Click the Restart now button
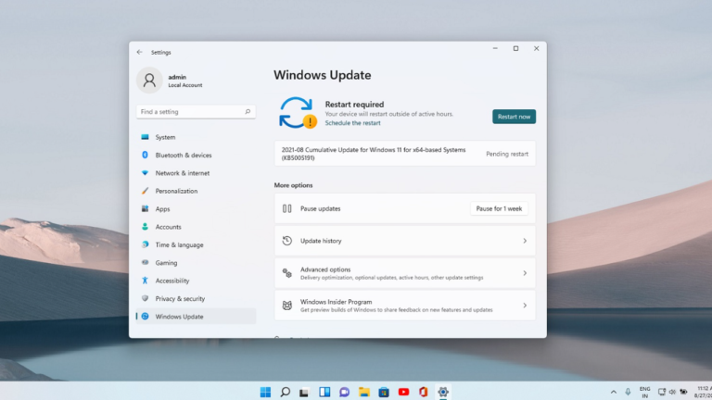 [x=514, y=117]
